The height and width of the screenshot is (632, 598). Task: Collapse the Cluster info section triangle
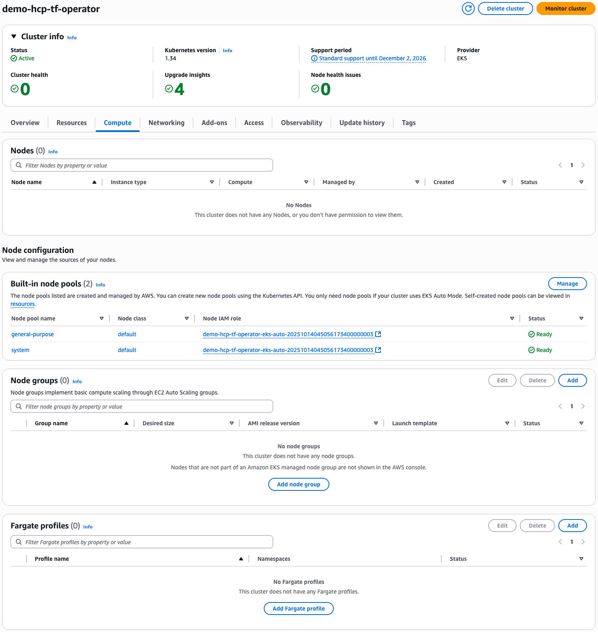click(x=14, y=36)
